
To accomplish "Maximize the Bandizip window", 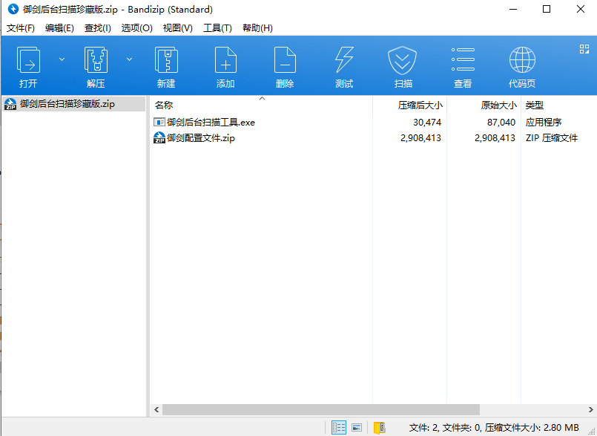I will point(547,9).
